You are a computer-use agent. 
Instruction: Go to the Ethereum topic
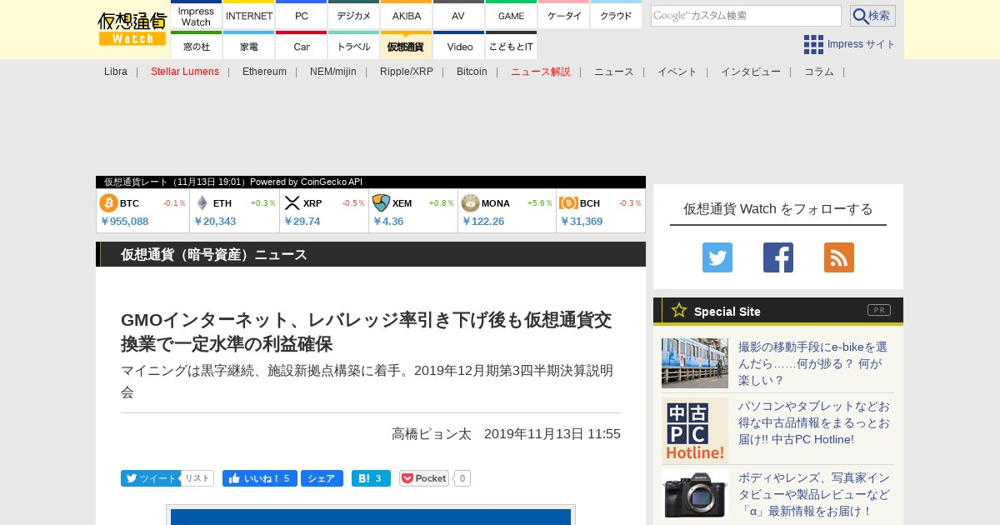click(x=264, y=72)
